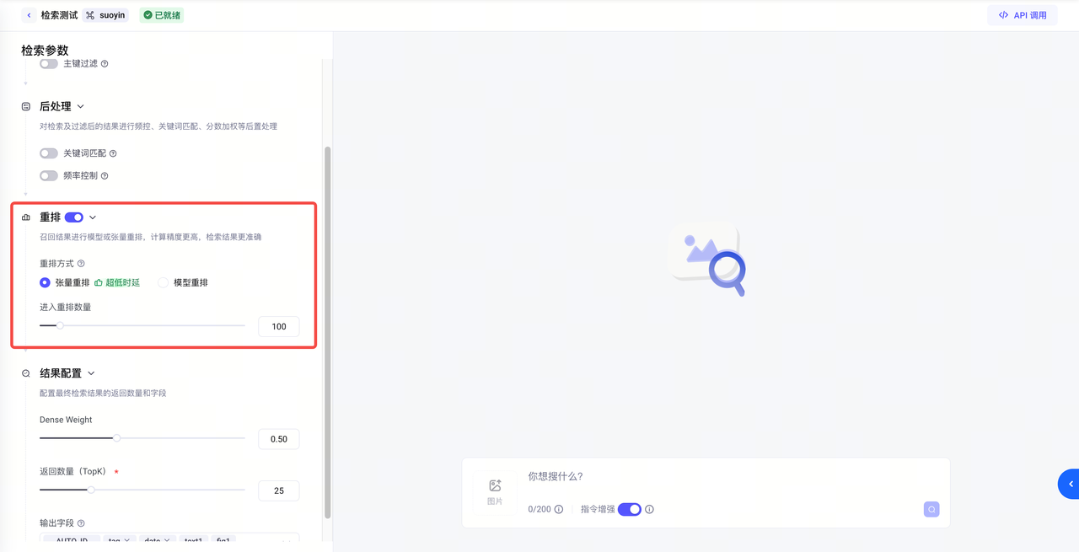The width and height of the screenshot is (1079, 552).
Task: Click the 后处理 section icon
Action: click(25, 107)
